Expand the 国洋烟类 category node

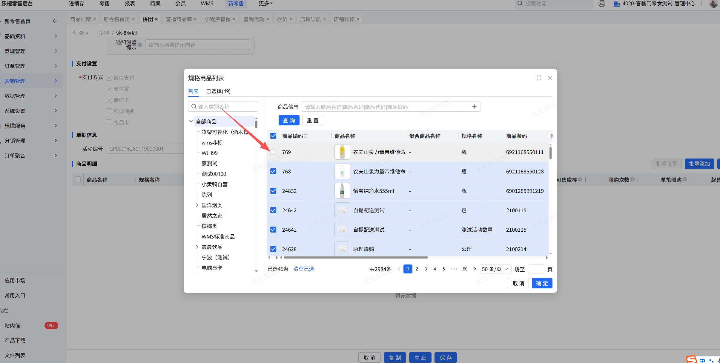pos(197,205)
